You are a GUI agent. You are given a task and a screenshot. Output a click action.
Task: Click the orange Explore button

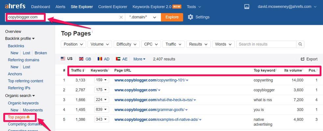tap(172, 17)
